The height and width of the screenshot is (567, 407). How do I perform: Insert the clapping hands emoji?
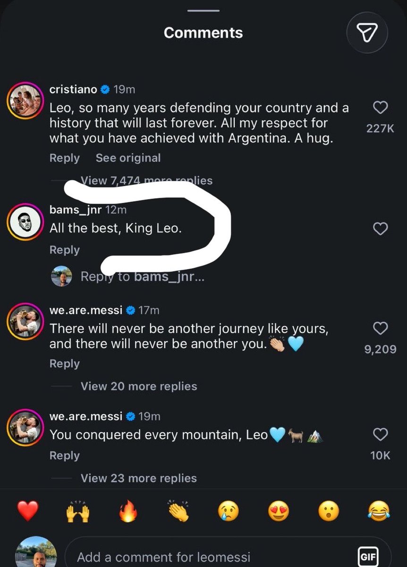(178, 512)
